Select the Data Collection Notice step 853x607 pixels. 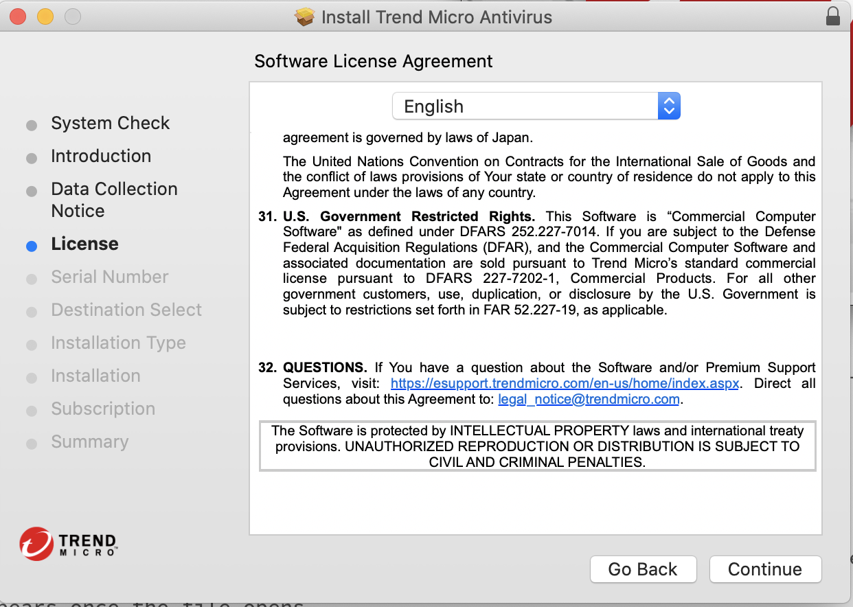(x=114, y=200)
